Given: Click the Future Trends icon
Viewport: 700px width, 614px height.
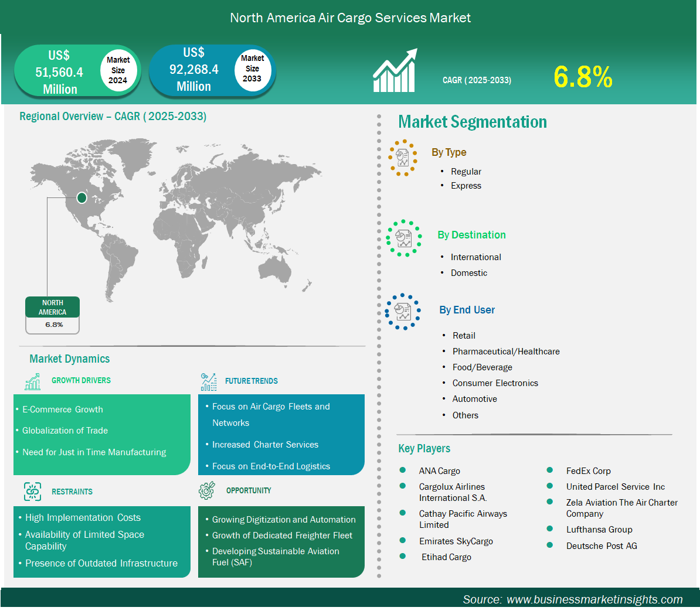Looking at the screenshot, I should click(x=208, y=382).
